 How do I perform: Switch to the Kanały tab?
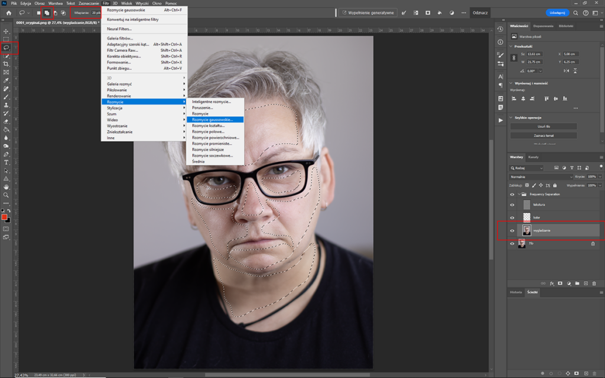pos(533,157)
